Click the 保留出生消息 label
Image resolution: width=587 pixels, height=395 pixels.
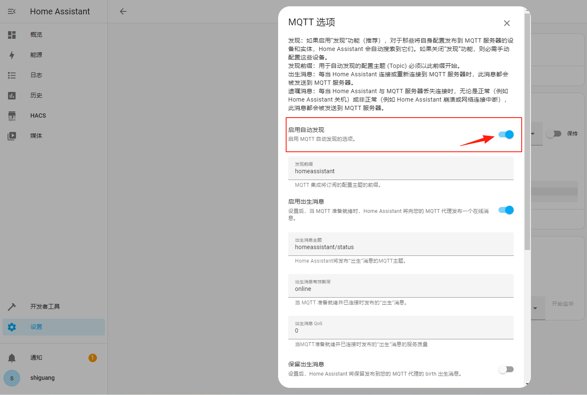[x=306, y=364]
